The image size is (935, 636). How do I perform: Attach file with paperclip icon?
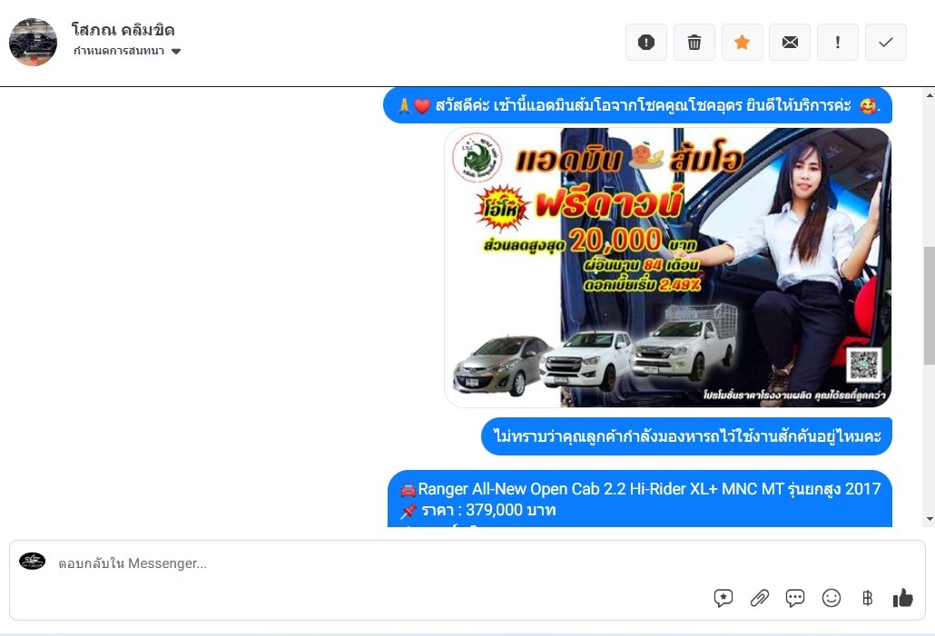[760, 598]
